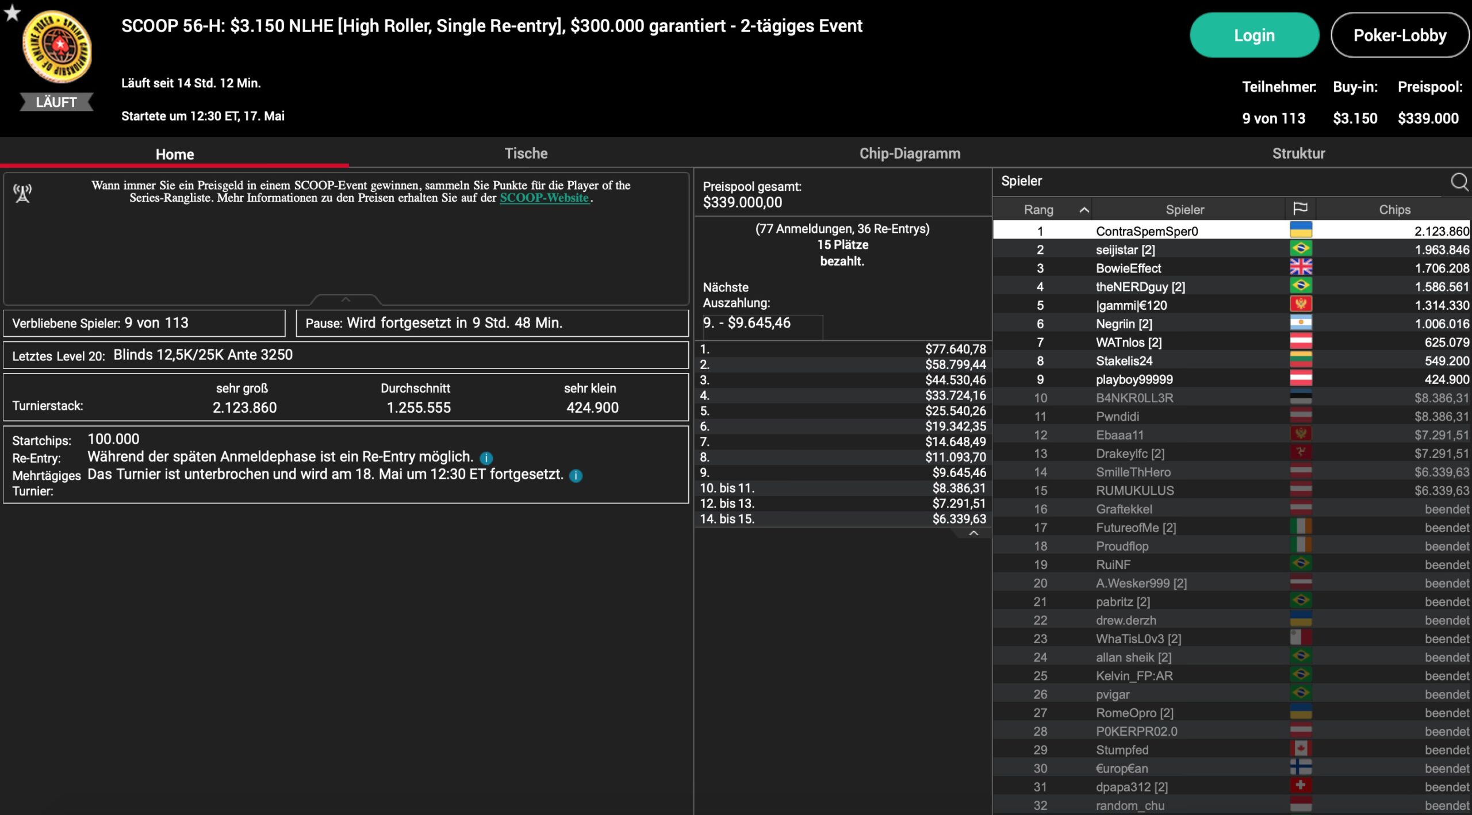Click the SCOOP tournament logo badge
Screen dimensions: 1472x815
56,47
